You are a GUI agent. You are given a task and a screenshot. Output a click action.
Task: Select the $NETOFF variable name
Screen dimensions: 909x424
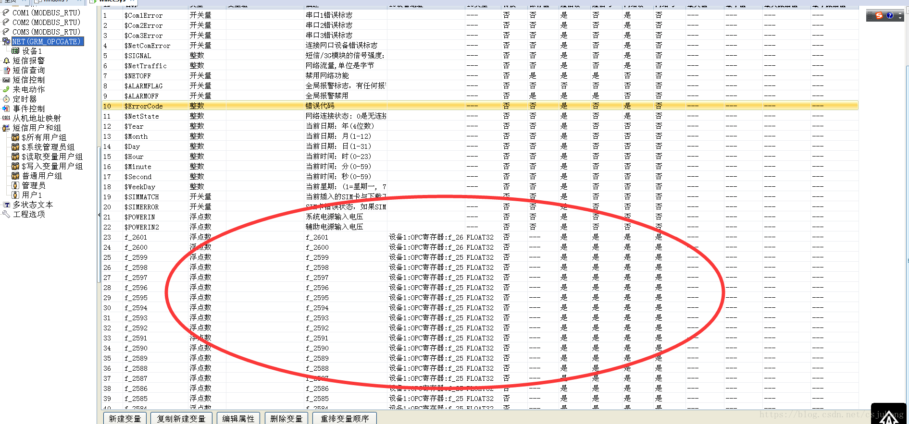[138, 76]
